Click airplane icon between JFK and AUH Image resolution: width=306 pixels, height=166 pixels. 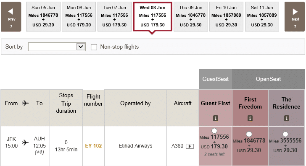[x=25, y=143]
